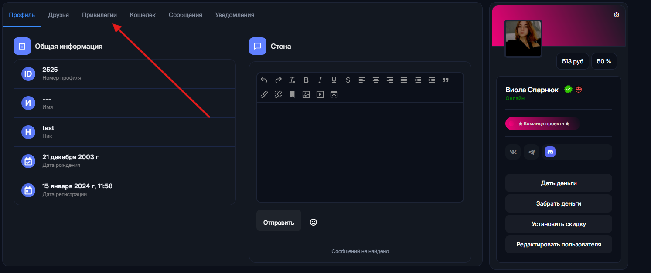This screenshot has width=651, height=273.
Task: Click the insert link icon
Action: (x=264, y=94)
